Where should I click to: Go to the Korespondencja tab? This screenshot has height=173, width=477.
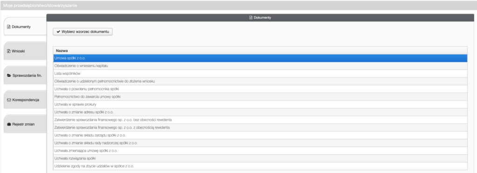point(25,100)
